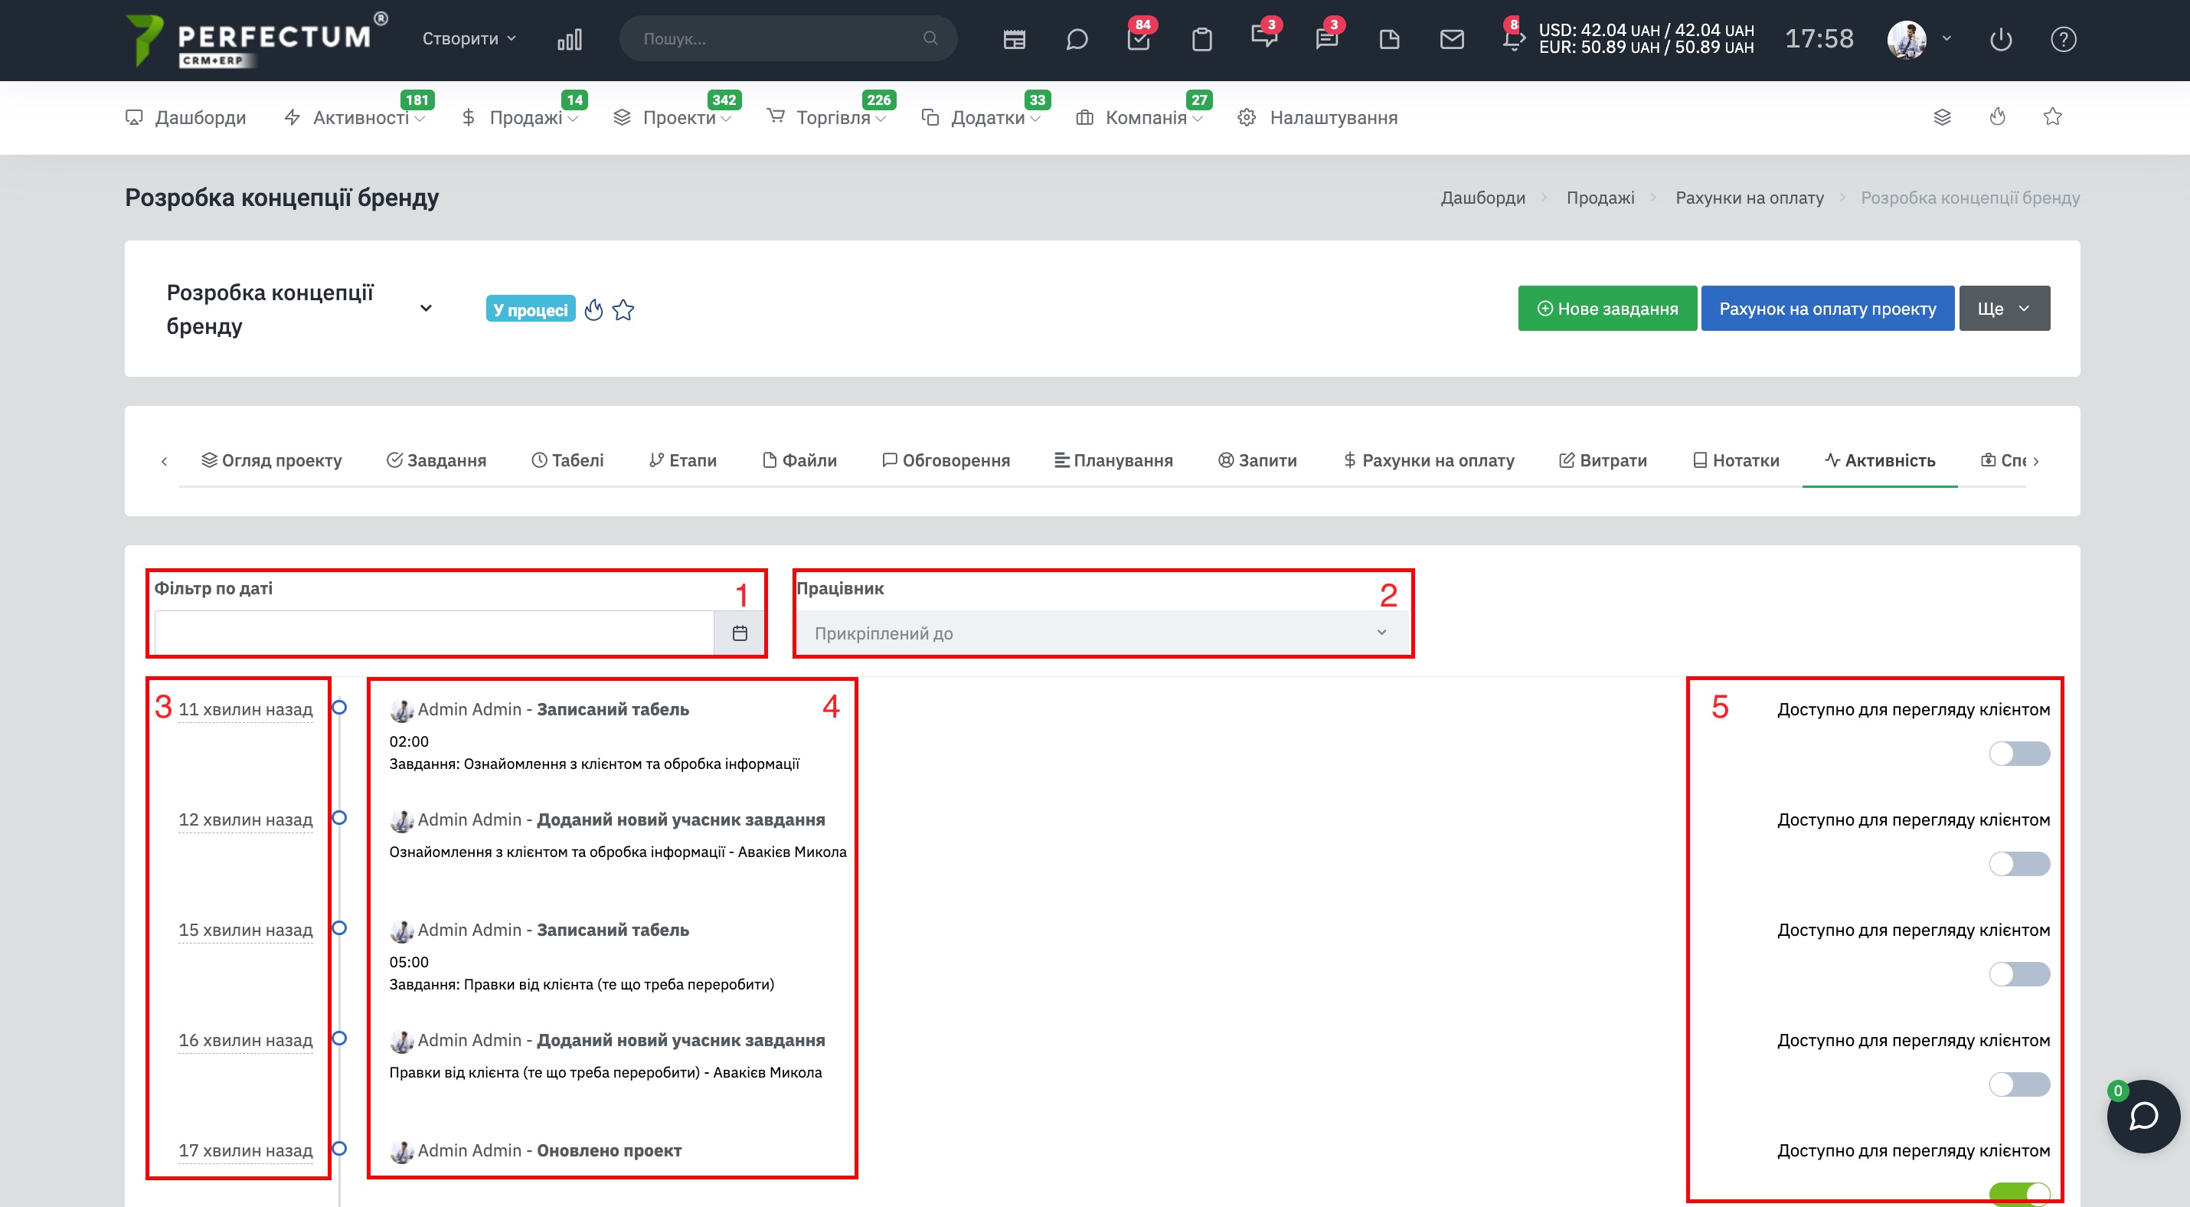Viewport: 2190px width, 1207px height.
Task: Open the statistics bar chart icon
Action: [x=570, y=39]
